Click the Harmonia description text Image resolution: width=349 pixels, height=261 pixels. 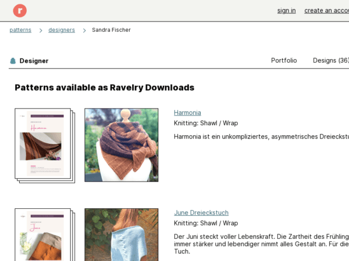coord(261,136)
